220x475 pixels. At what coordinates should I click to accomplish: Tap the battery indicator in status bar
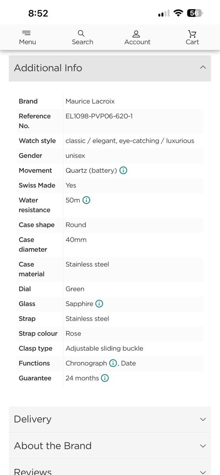(195, 13)
